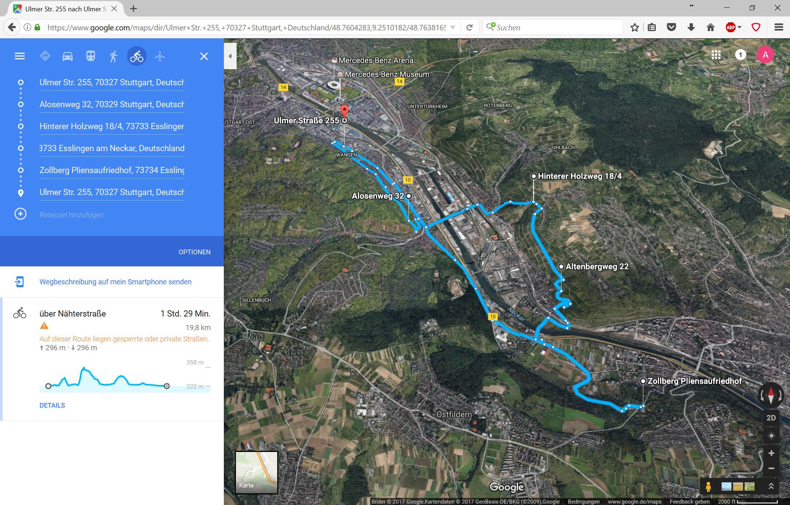Edit Alosenweg 32 waypoint field

click(x=112, y=104)
